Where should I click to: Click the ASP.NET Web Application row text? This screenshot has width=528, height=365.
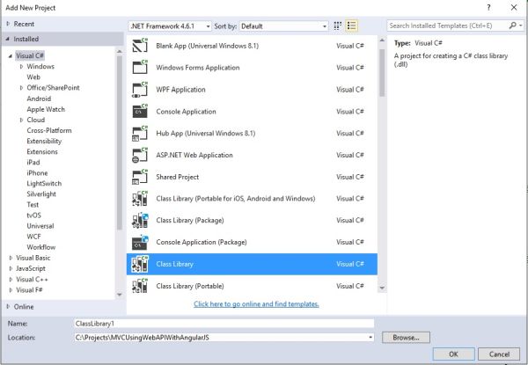tap(194, 155)
